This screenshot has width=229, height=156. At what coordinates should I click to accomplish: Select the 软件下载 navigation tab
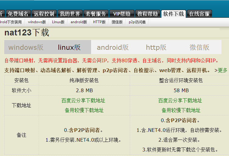(x=174, y=14)
